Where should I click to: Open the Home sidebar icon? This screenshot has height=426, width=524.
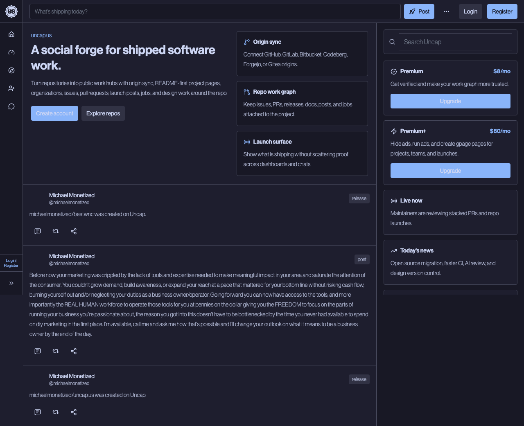point(11,34)
